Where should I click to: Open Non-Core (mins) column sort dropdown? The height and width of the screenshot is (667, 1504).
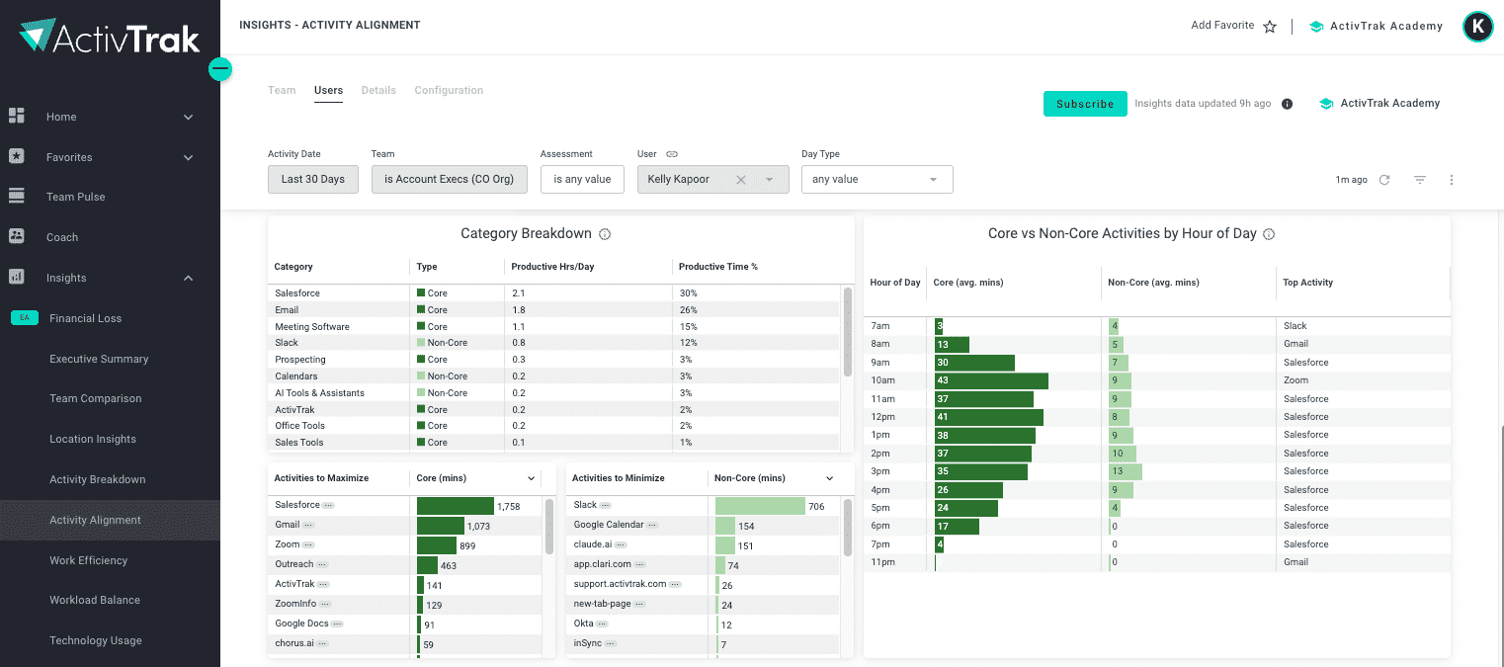[830, 478]
